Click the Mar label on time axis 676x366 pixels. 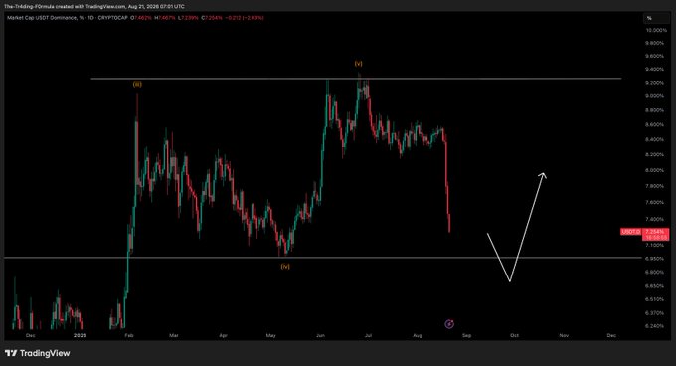click(x=174, y=335)
